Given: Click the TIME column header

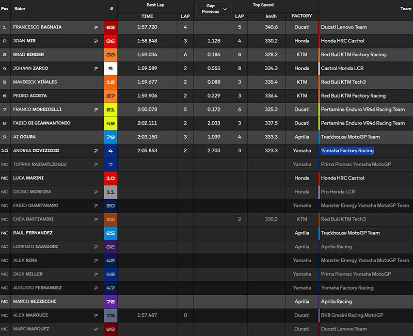Looking at the screenshot, I should pyautogui.click(x=147, y=16).
